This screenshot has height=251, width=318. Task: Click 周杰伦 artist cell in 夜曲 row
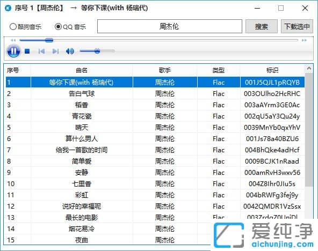tap(165, 240)
